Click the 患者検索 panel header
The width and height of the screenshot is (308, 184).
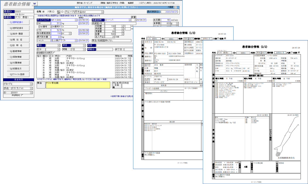tap(18, 80)
